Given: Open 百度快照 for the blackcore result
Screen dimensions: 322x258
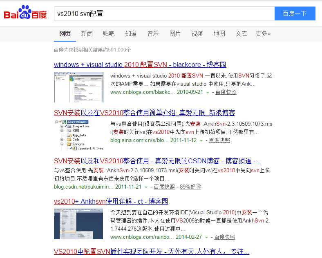Looking at the screenshot, I should pyautogui.click(x=226, y=92).
